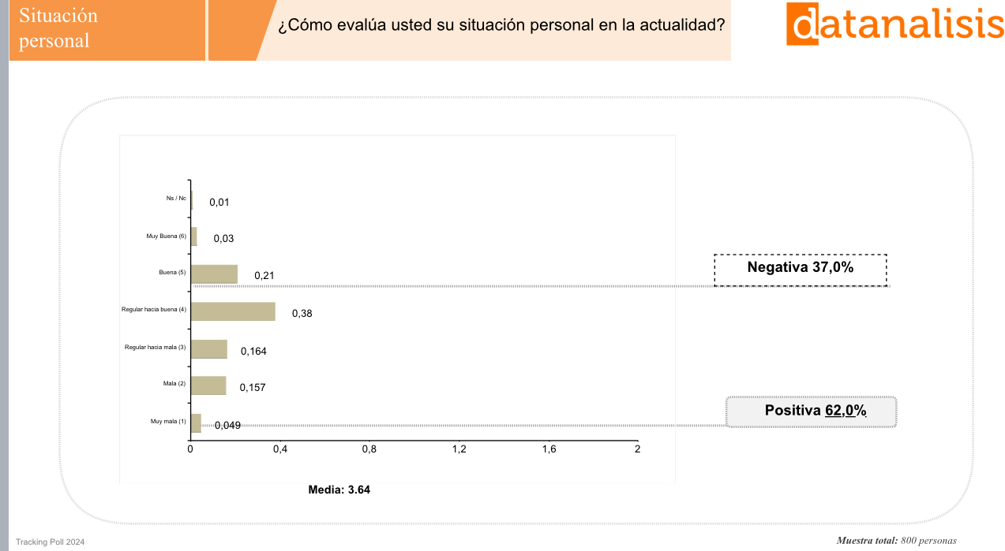Click the 0,157 data label

tap(253, 388)
